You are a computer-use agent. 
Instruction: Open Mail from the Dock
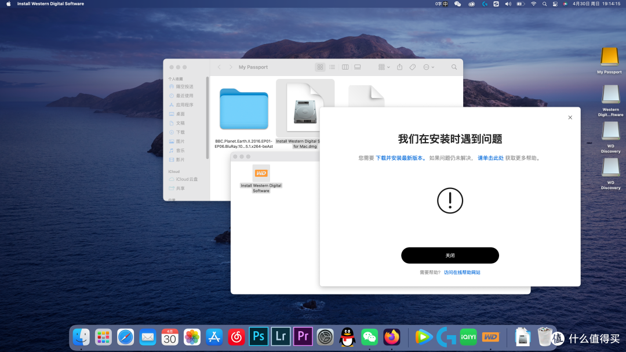pyautogui.click(x=148, y=338)
